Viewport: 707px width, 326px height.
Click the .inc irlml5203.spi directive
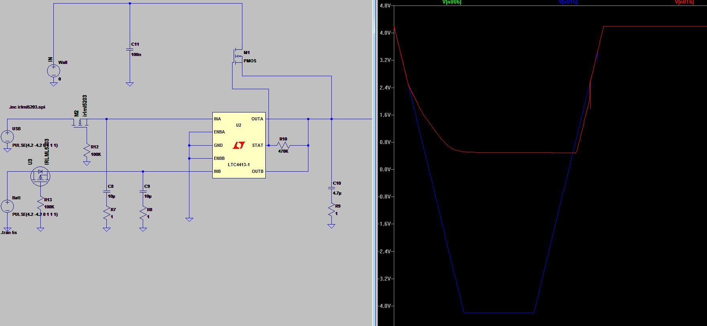coord(27,107)
